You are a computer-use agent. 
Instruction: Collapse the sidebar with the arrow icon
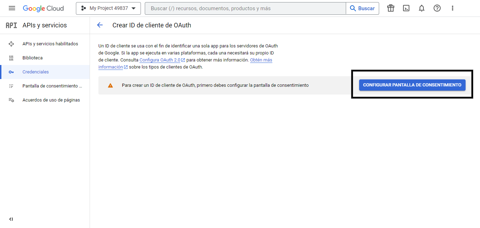(11, 219)
